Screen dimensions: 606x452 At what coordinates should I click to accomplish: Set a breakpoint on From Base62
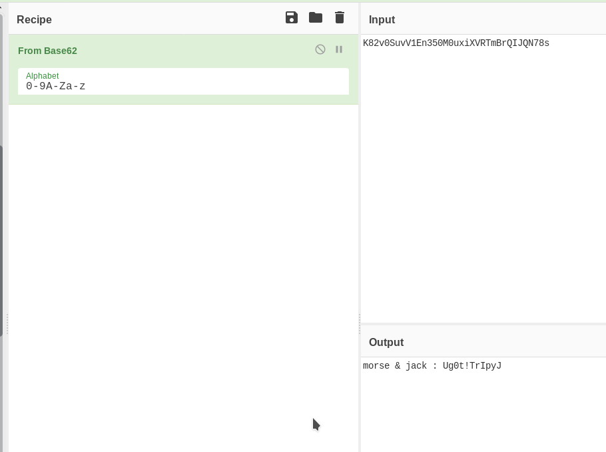[x=339, y=49]
